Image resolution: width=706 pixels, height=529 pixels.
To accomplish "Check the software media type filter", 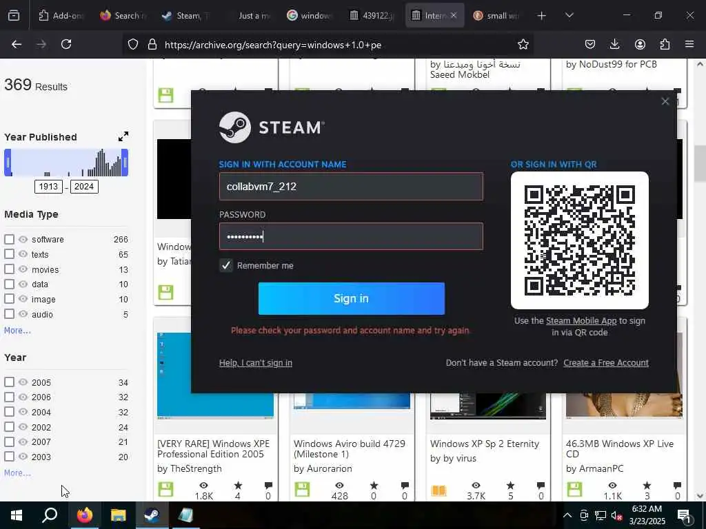I will point(9,239).
